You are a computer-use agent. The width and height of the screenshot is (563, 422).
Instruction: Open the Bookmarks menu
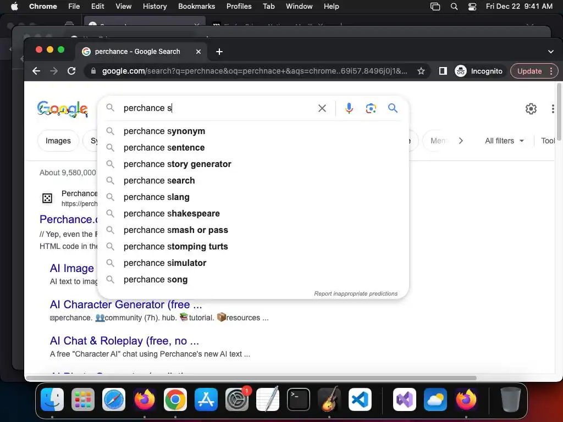coord(196,7)
